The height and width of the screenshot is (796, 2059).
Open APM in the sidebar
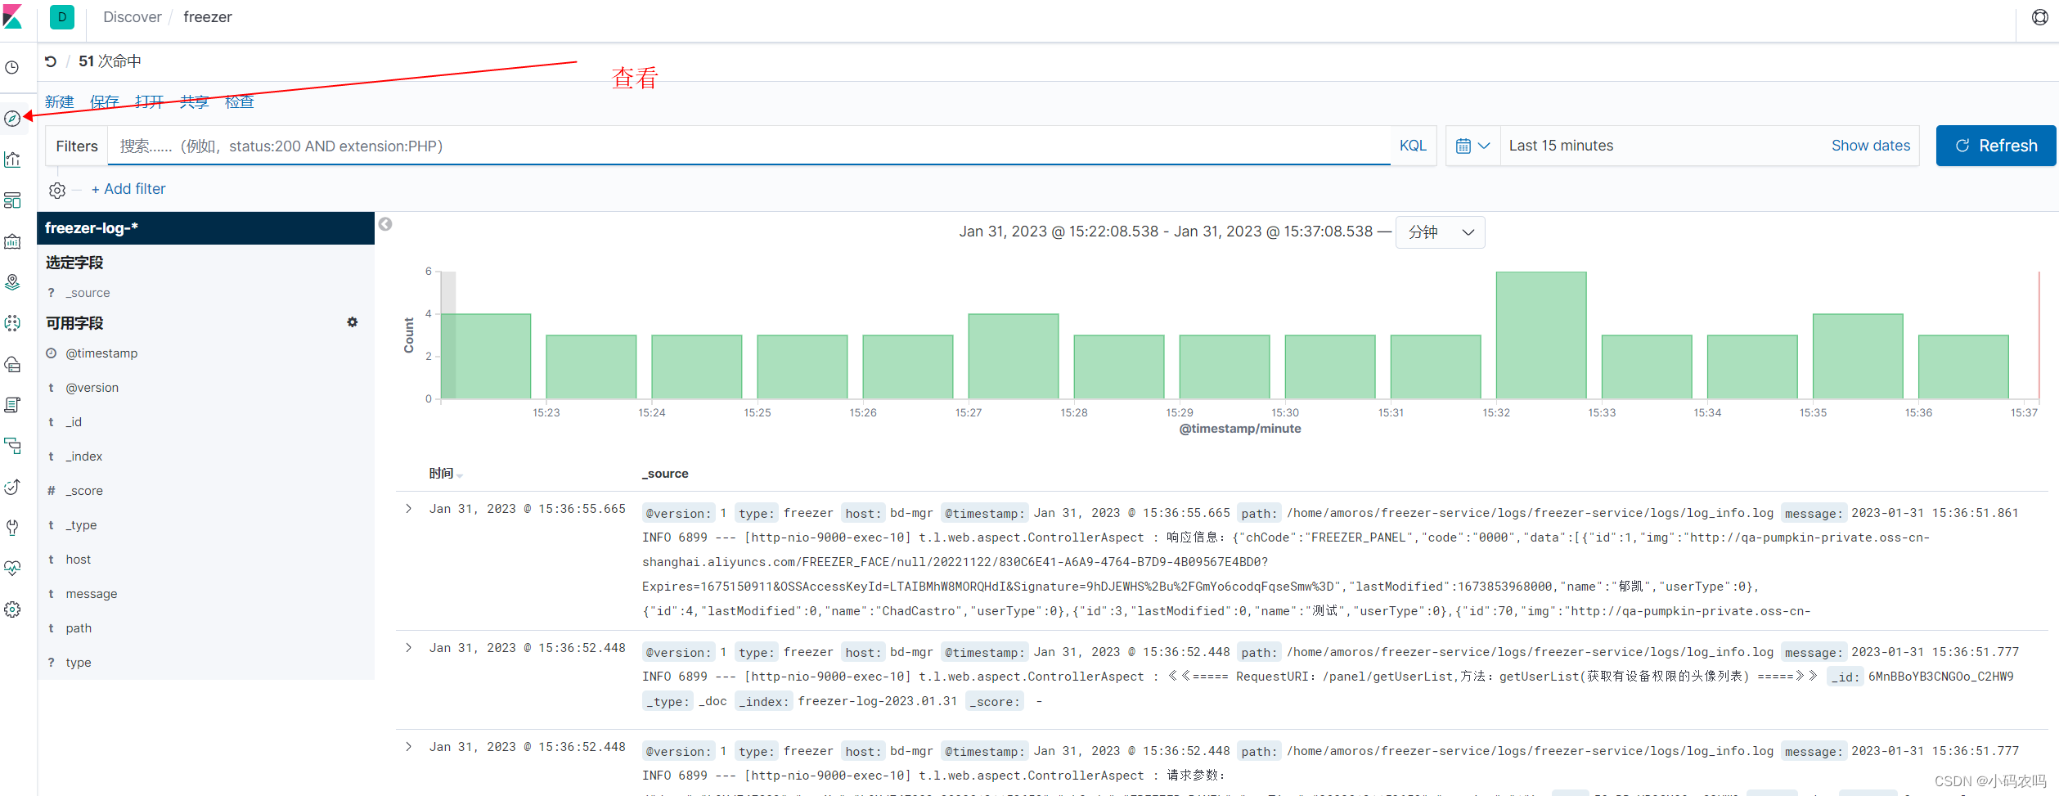[12, 446]
